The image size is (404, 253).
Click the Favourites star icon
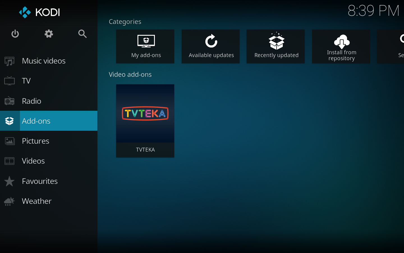pyautogui.click(x=10, y=181)
